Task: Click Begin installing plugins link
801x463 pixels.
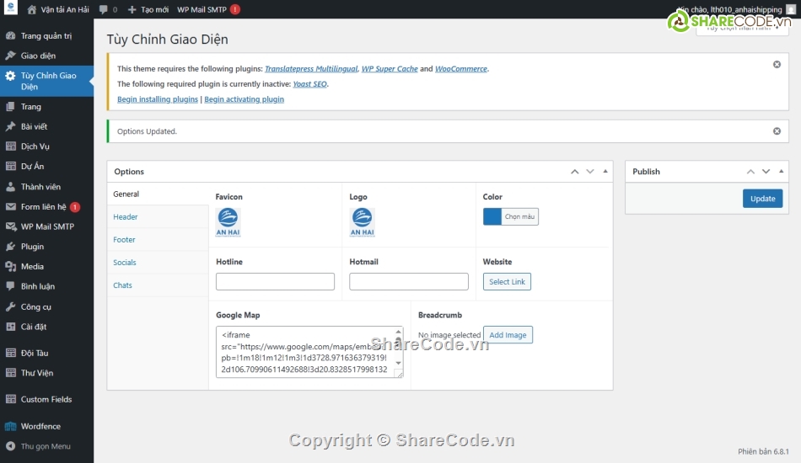Action: click(158, 99)
